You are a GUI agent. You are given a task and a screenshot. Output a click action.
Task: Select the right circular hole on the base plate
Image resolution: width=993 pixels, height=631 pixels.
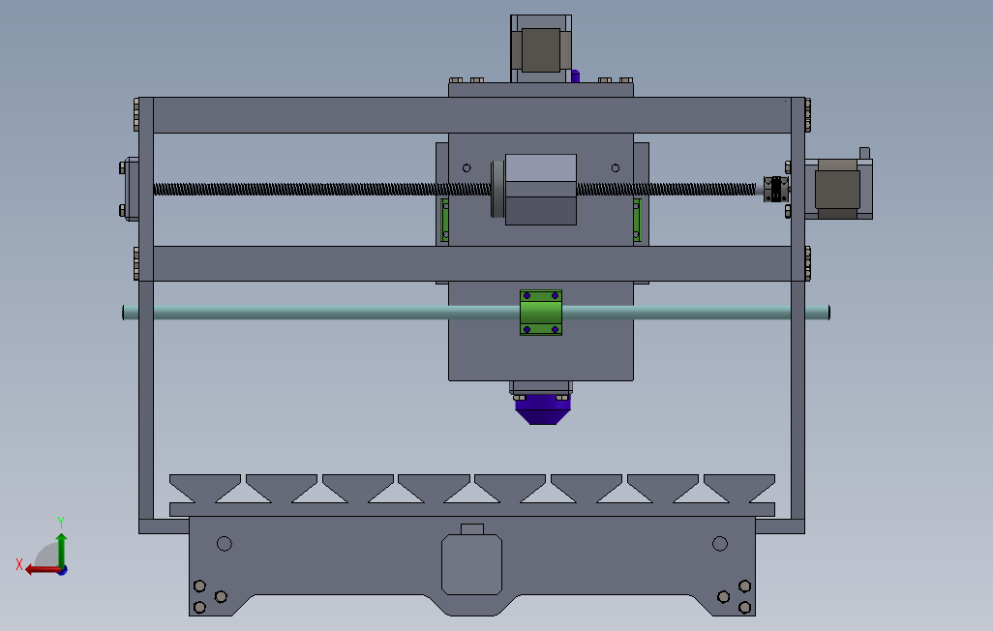720,544
